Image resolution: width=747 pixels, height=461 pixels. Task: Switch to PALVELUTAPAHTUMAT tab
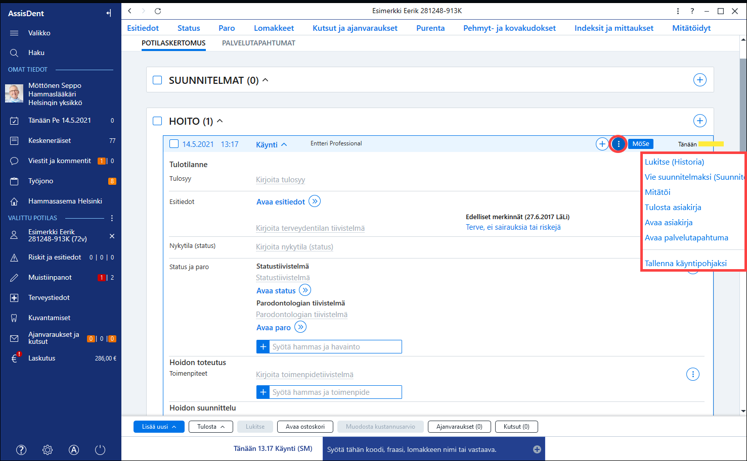[x=258, y=43]
